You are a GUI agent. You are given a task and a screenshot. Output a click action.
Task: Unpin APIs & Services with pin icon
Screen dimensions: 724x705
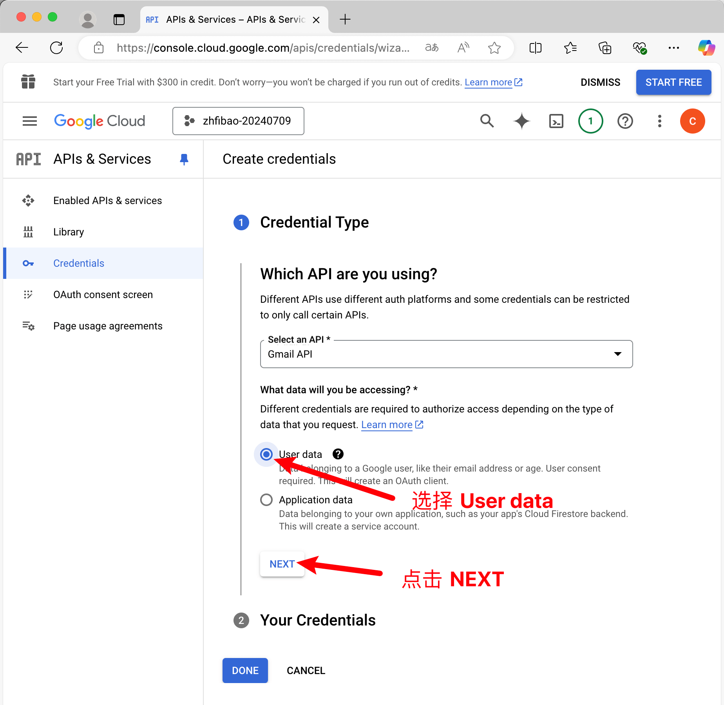pyautogui.click(x=184, y=159)
